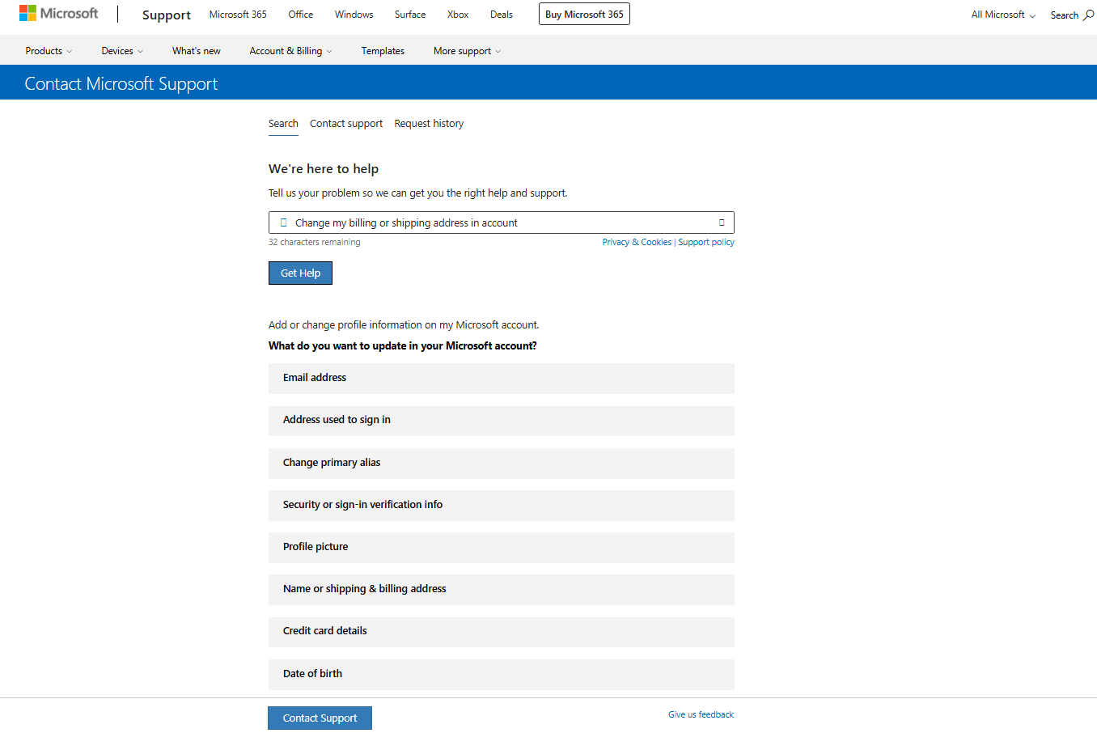This screenshot has width=1097, height=733.
Task: Clear the problem text using the box icon
Action: pyautogui.click(x=722, y=222)
